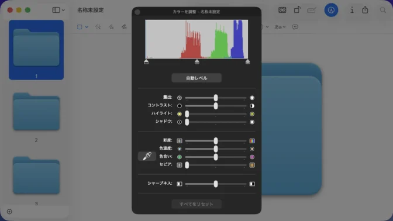Click the cool 色温度 temperature icon
393x221 pixels.
(179, 149)
